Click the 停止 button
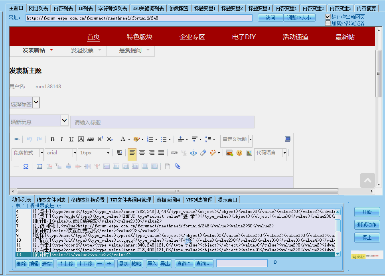 [x=367, y=237]
